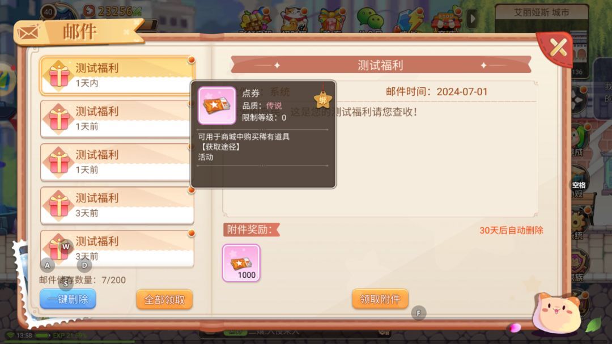Image resolution: width=612 pixels, height=344 pixels.
Task: Click the lucky cat icon in top bar
Action: click(x=294, y=19)
